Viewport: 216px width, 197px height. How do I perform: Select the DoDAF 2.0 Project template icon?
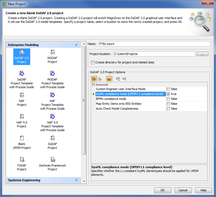pos(22,57)
